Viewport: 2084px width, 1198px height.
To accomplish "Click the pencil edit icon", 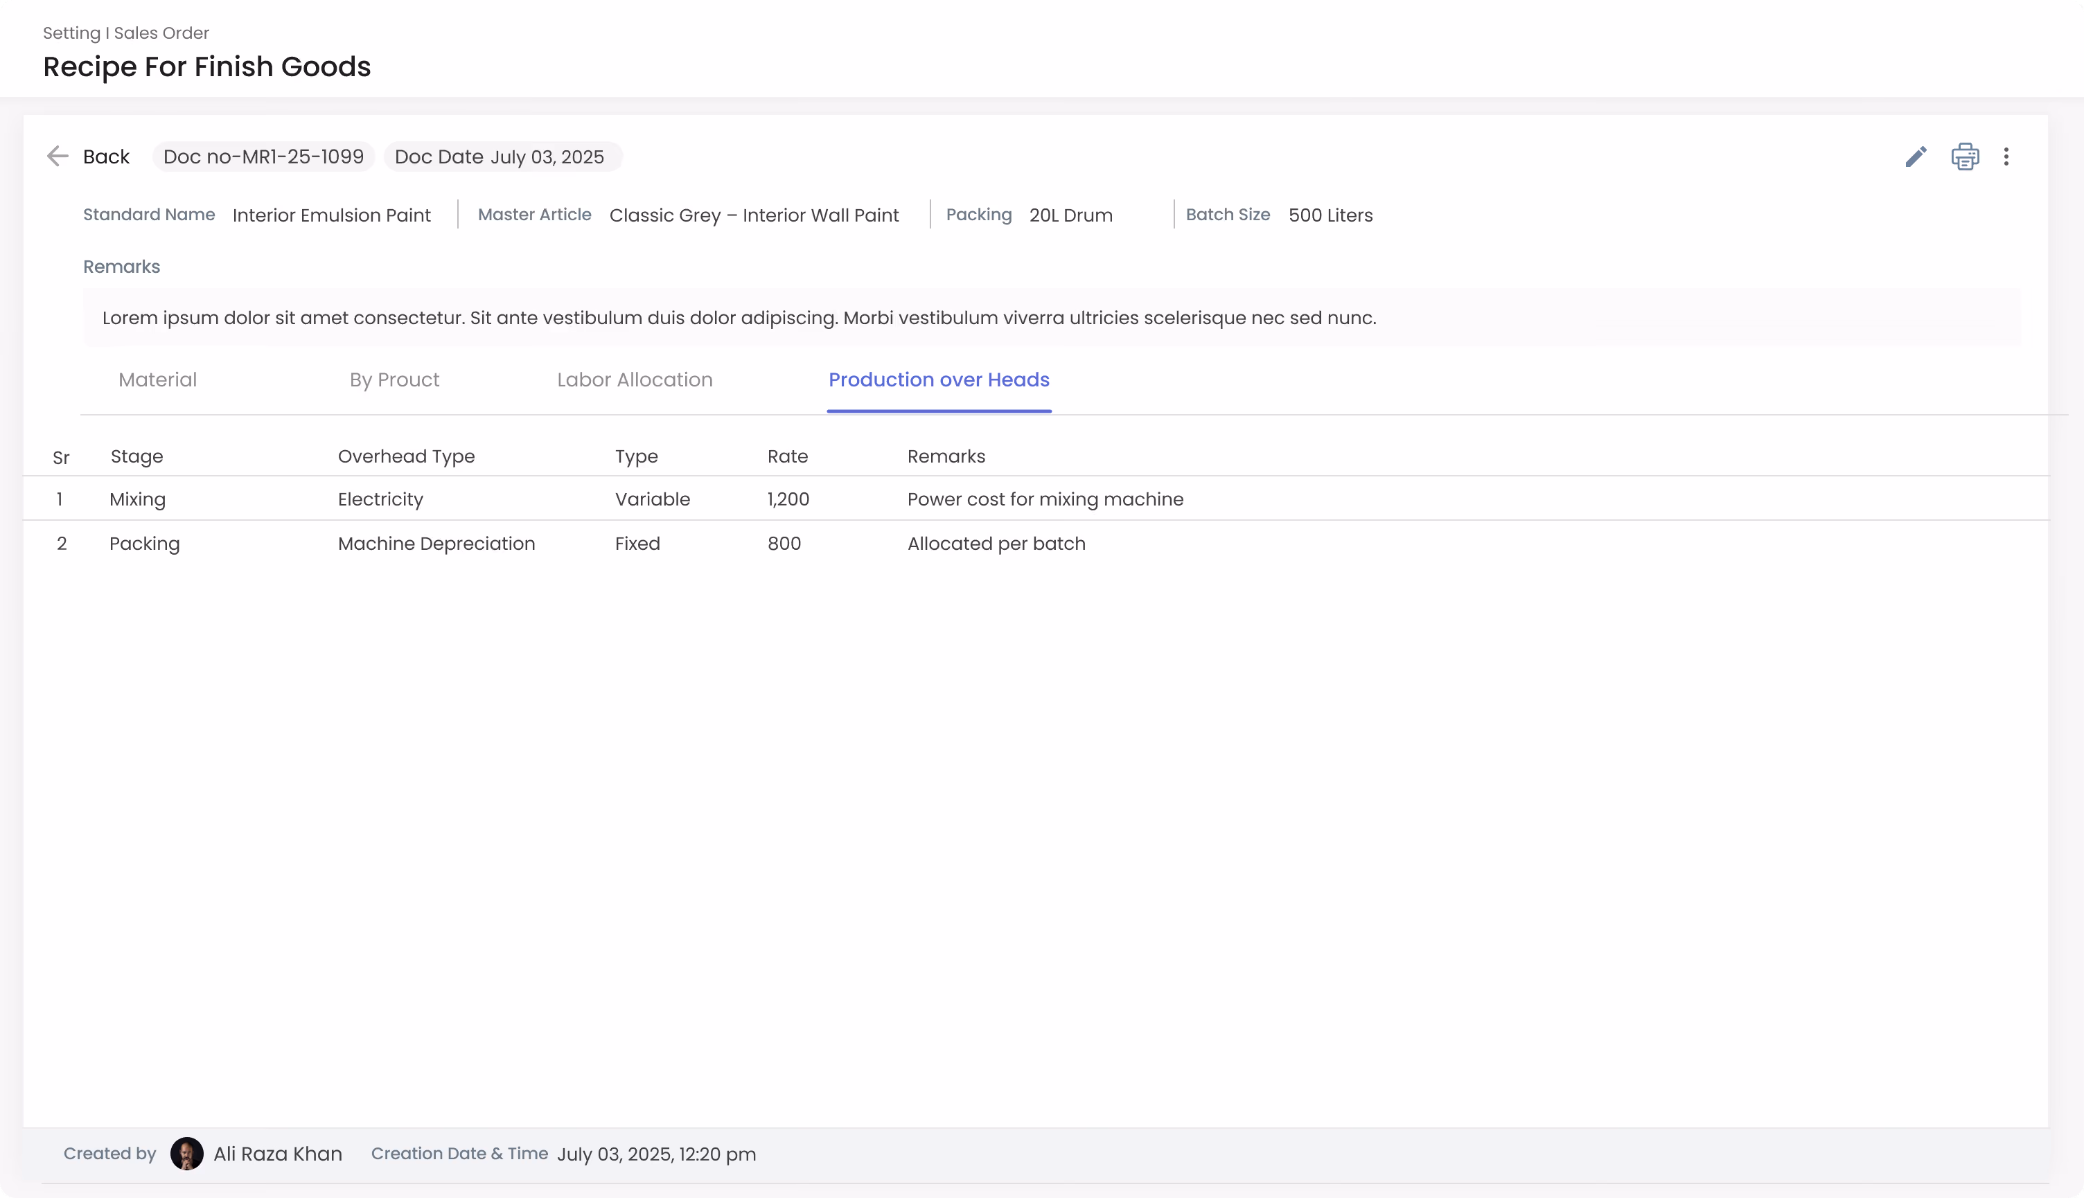I will [1916, 157].
